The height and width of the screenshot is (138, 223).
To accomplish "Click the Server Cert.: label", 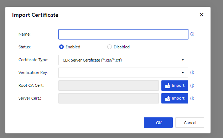I will click(x=30, y=98).
